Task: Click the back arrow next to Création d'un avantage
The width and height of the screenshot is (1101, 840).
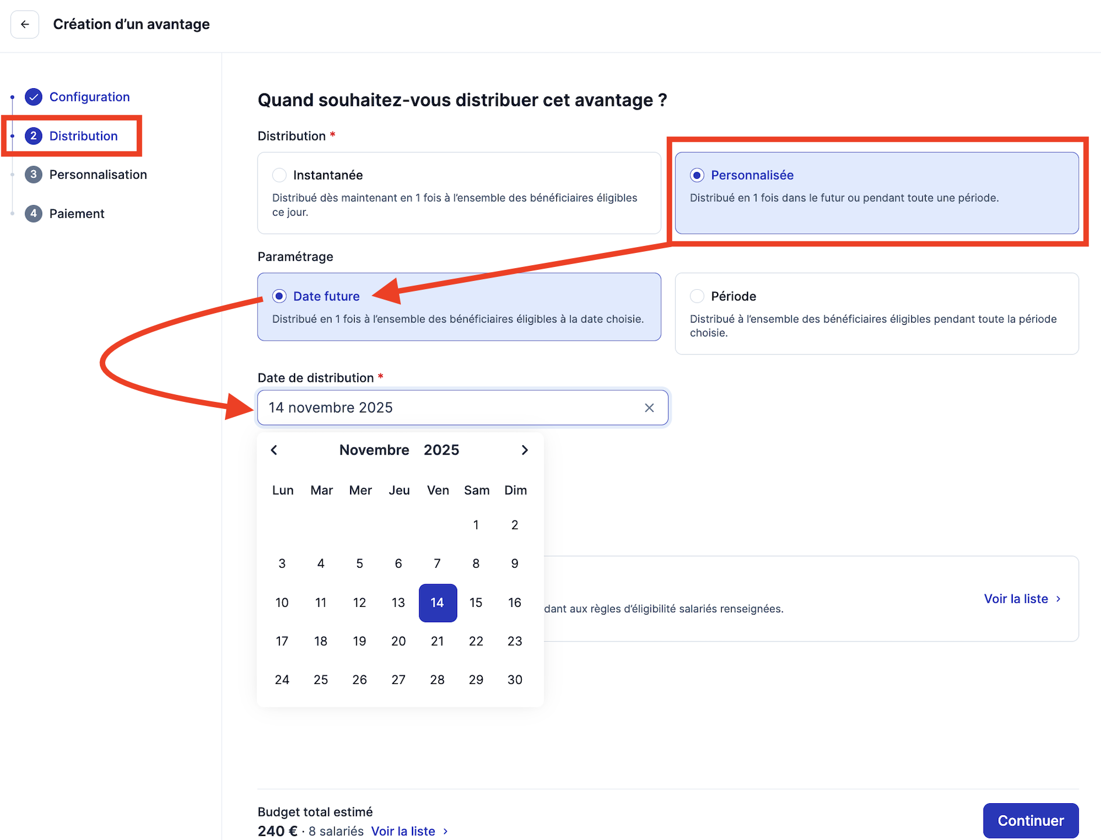Action: pos(25,24)
